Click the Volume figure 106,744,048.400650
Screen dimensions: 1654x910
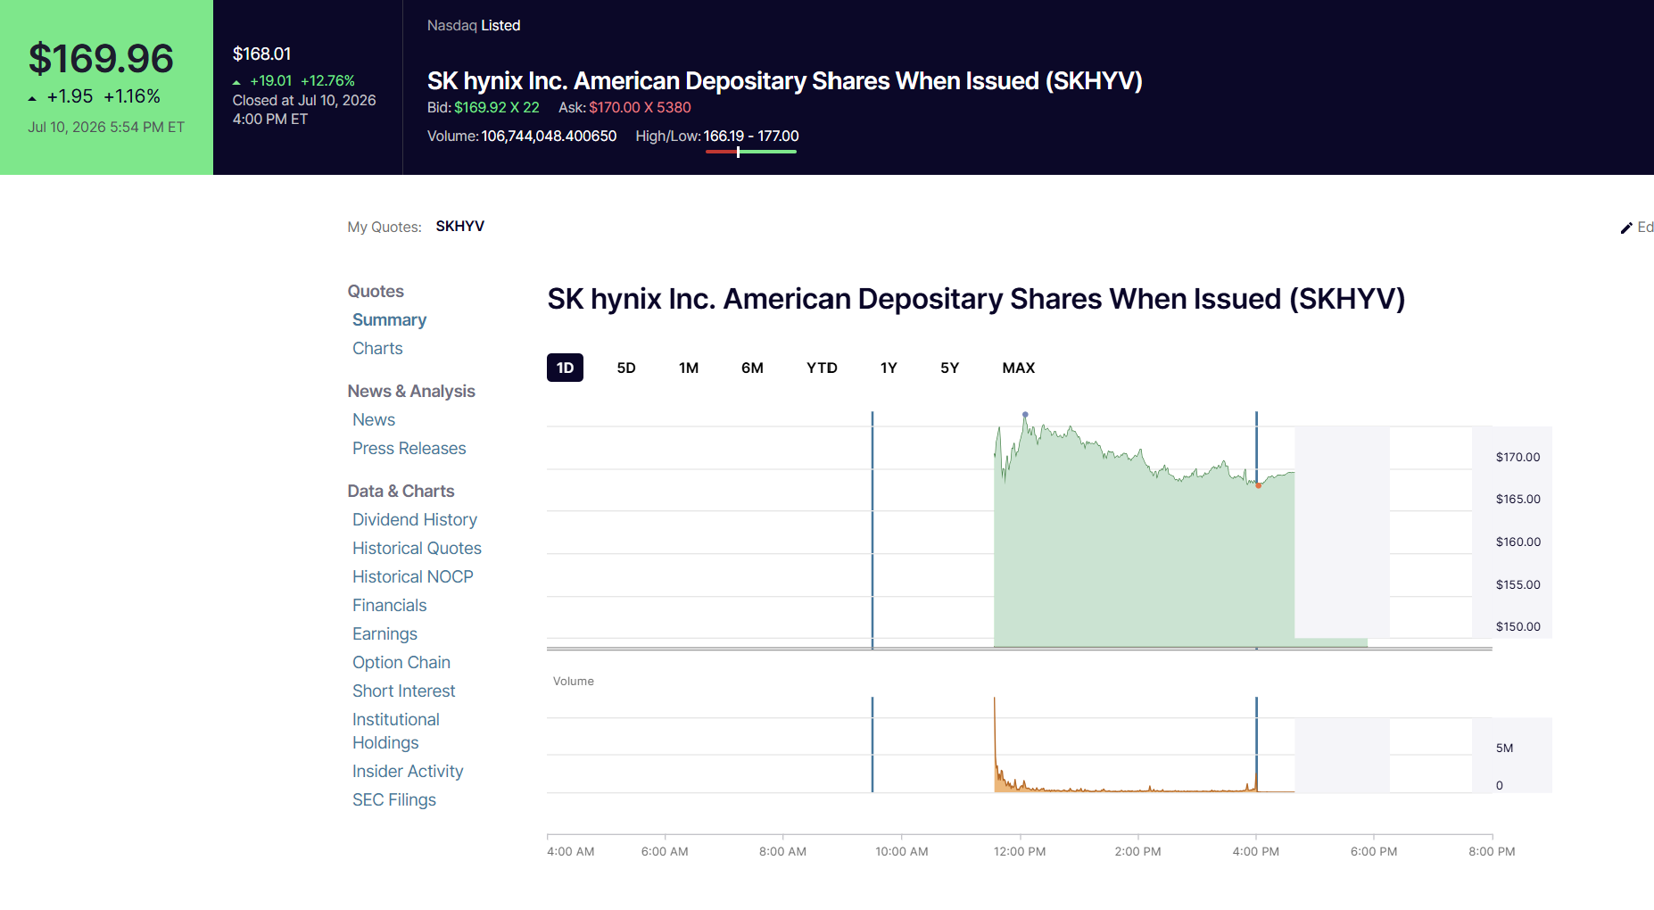tap(549, 136)
